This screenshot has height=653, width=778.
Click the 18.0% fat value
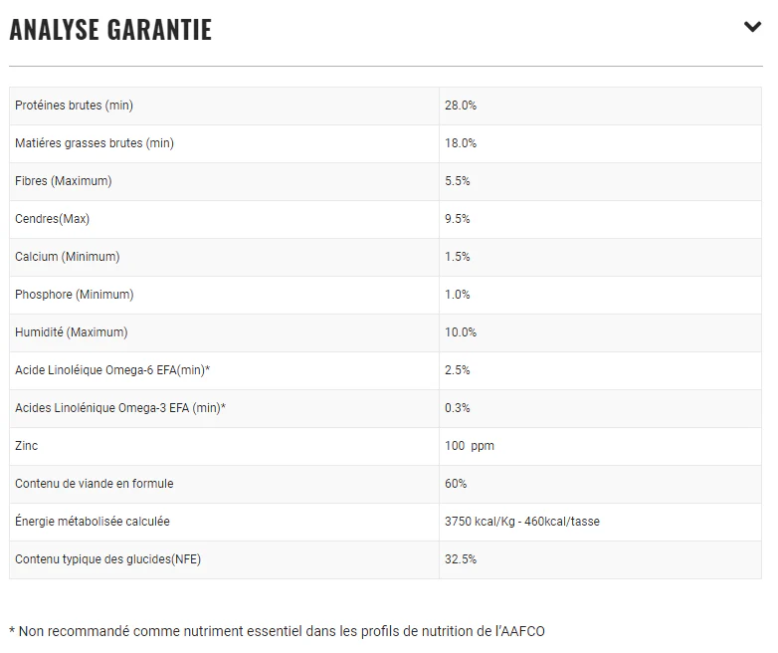point(461,143)
